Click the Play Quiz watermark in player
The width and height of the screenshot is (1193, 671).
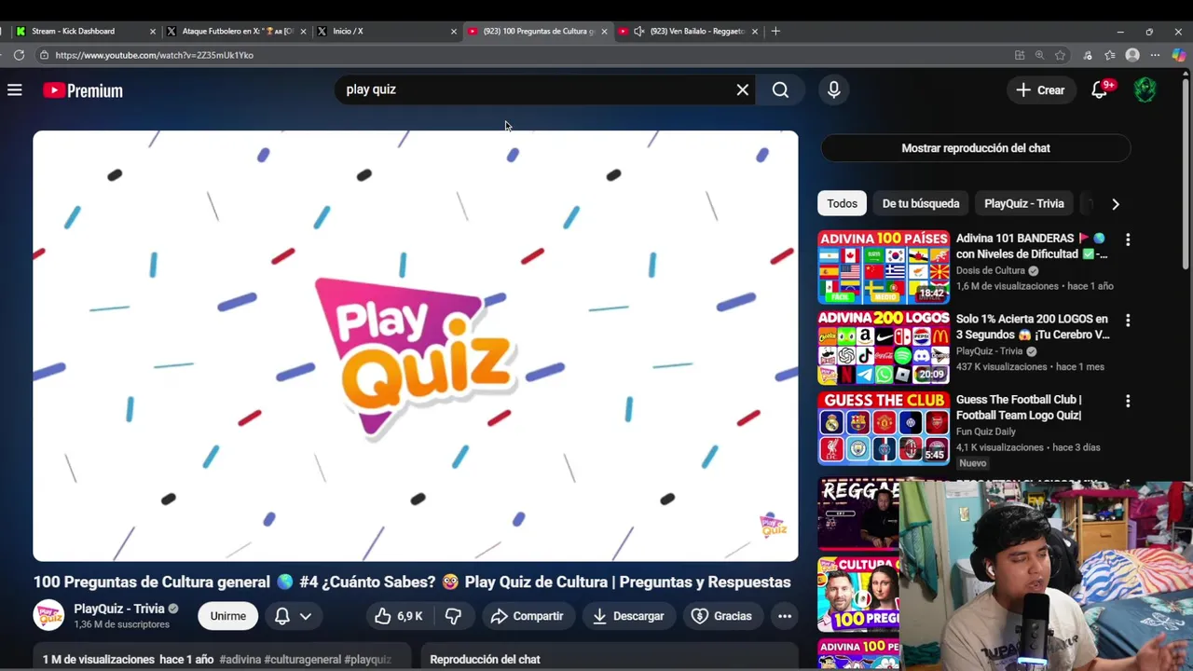click(x=773, y=525)
